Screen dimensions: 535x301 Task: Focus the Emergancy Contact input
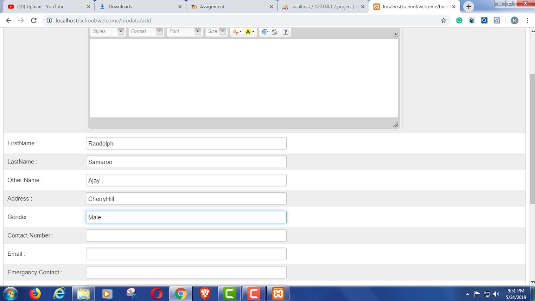tap(186, 272)
